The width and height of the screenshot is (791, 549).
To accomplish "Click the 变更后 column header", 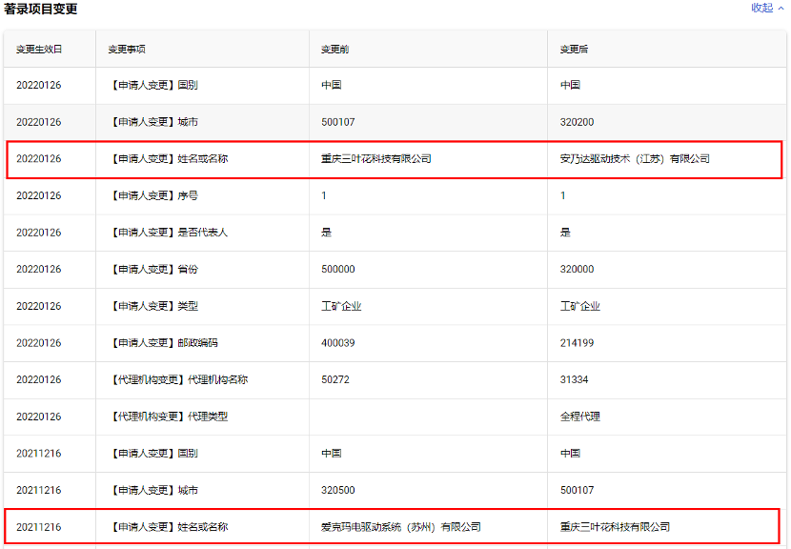I will pos(574,49).
